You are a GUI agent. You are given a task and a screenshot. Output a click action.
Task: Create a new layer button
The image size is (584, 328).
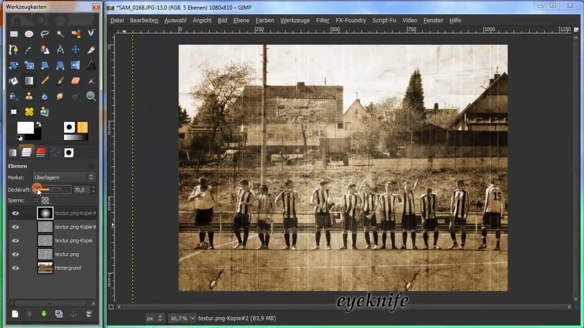(x=15, y=314)
